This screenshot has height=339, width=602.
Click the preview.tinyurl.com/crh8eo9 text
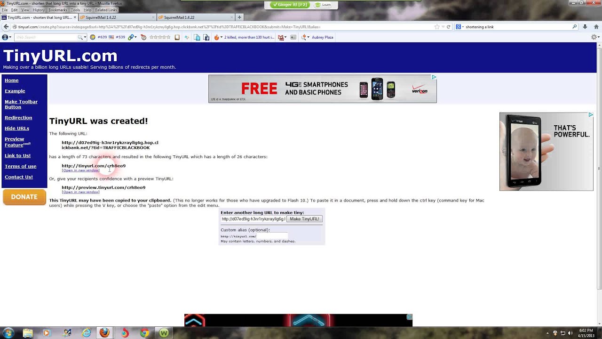(103, 187)
